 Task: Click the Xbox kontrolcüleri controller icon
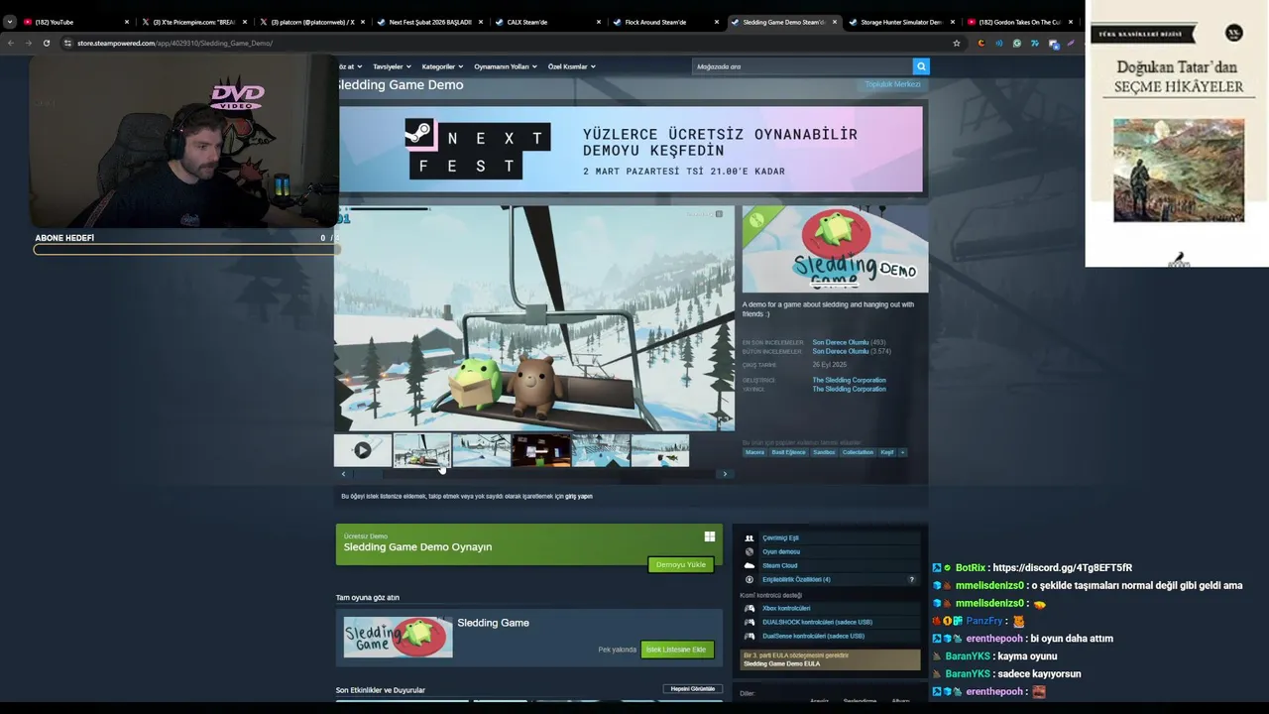point(750,608)
